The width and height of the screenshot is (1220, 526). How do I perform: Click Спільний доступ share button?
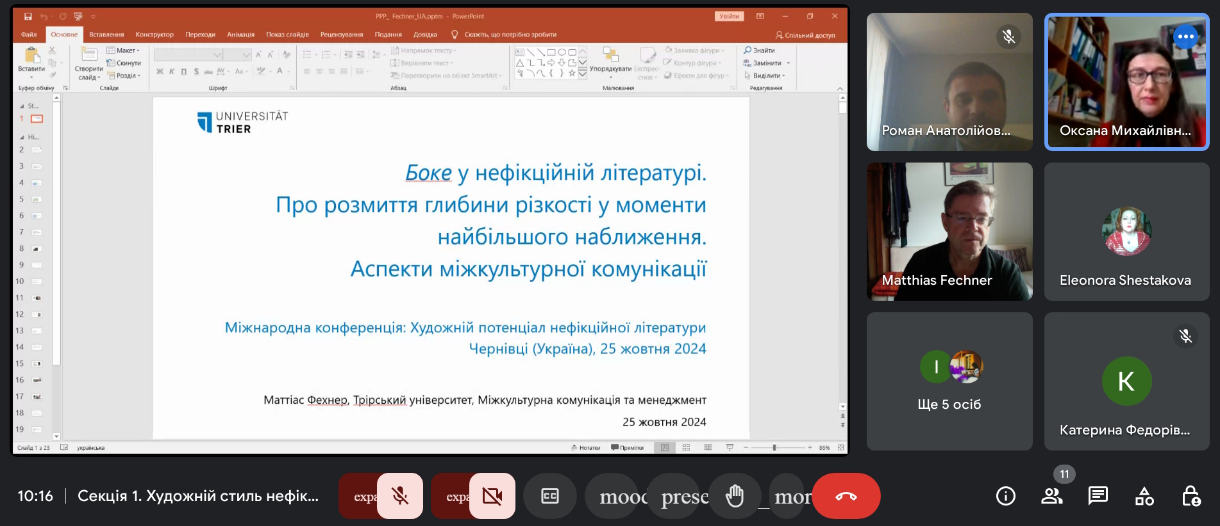(x=806, y=35)
